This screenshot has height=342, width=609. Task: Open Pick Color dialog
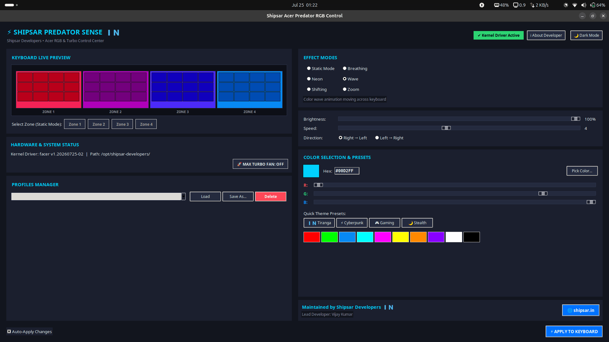(x=582, y=171)
